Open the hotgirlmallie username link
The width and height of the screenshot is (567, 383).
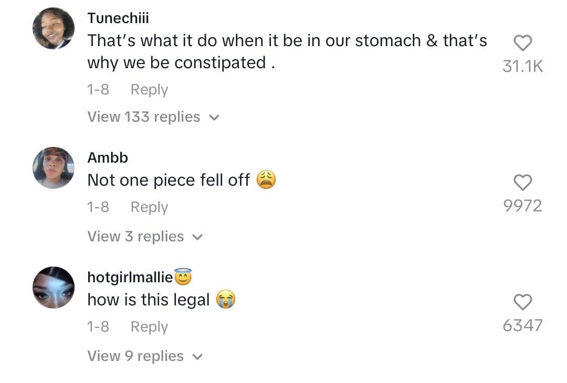[x=130, y=277]
